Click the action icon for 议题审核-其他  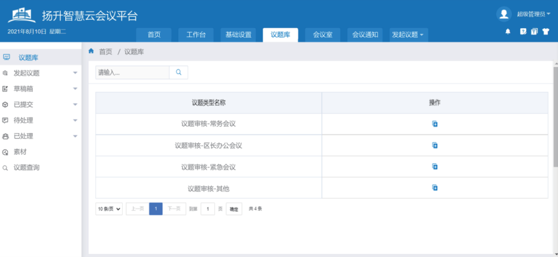[435, 187]
